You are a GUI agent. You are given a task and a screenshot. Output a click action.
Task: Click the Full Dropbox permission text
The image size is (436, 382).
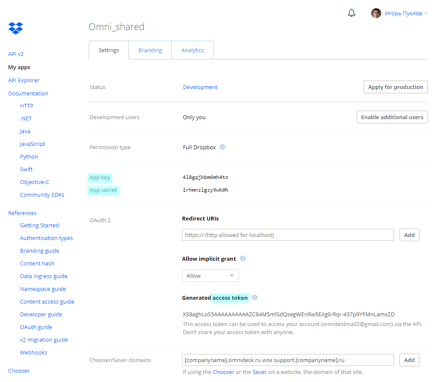(x=199, y=147)
